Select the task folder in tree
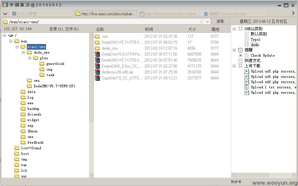The image size is (298, 186). (x=50, y=75)
